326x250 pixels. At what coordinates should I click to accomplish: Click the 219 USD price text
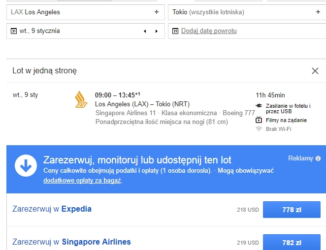(248, 243)
